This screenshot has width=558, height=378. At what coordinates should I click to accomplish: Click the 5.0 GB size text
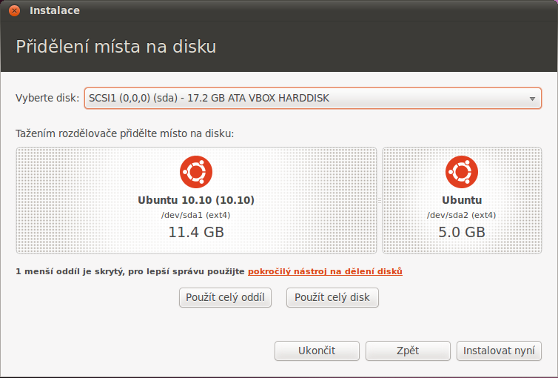pyautogui.click(x=462, y=232)
